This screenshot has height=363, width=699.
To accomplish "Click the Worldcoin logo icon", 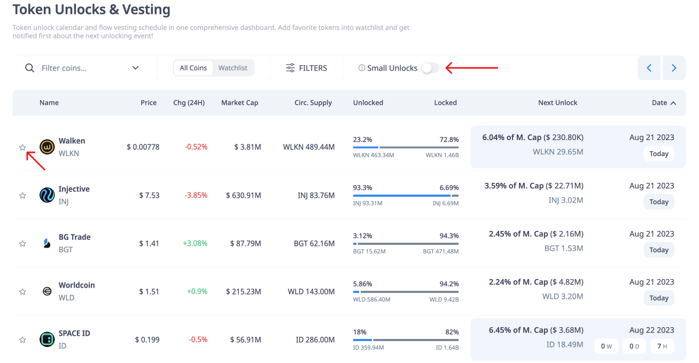I will (47, 291).
